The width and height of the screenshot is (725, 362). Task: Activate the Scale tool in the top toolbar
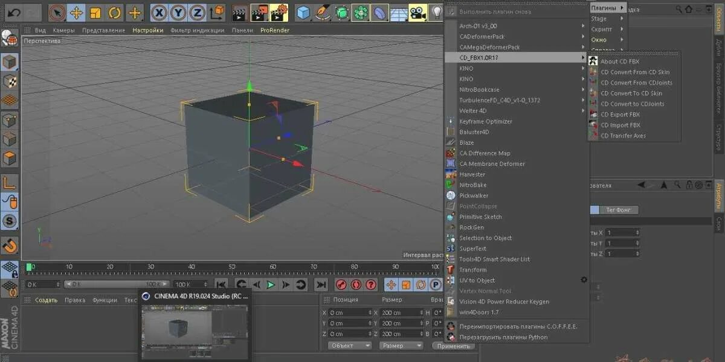[x=95, y=12]
